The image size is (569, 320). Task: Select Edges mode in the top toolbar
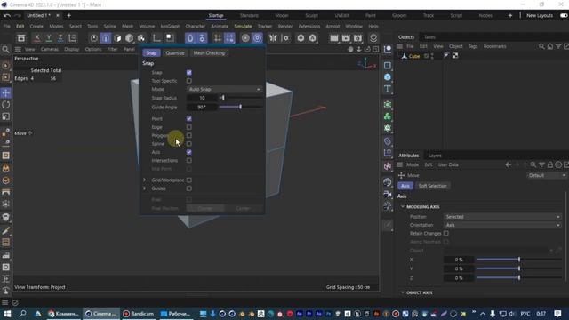click(x=106, y=37)
